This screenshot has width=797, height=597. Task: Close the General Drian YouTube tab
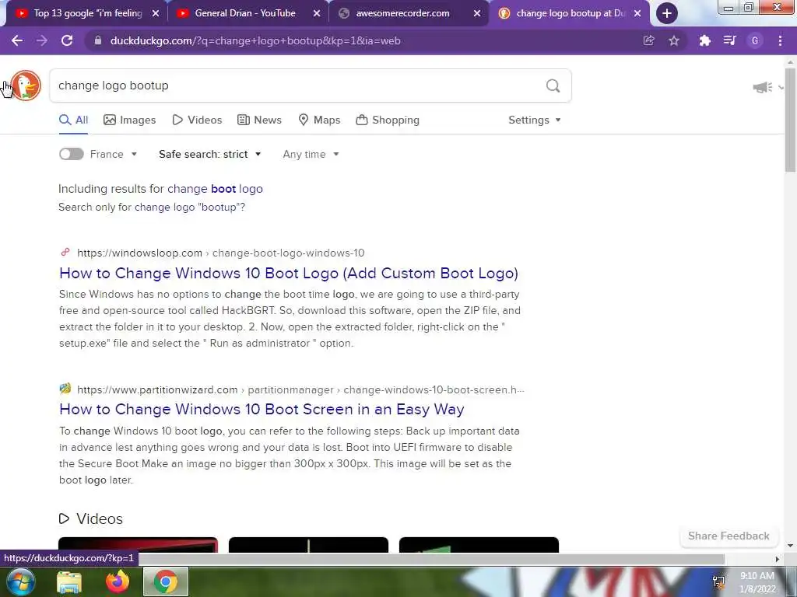[317, 13]
